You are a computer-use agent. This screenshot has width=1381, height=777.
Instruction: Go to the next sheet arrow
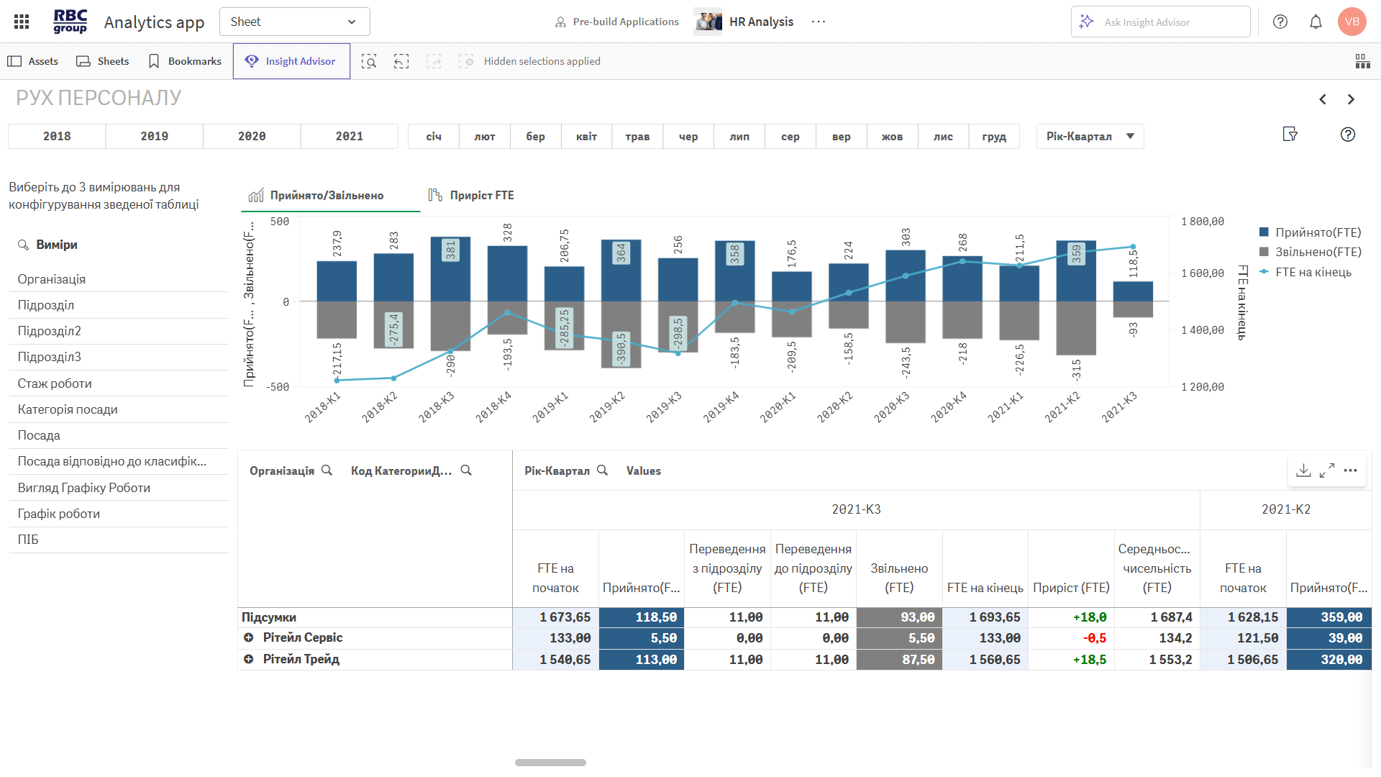(1351, 99)
